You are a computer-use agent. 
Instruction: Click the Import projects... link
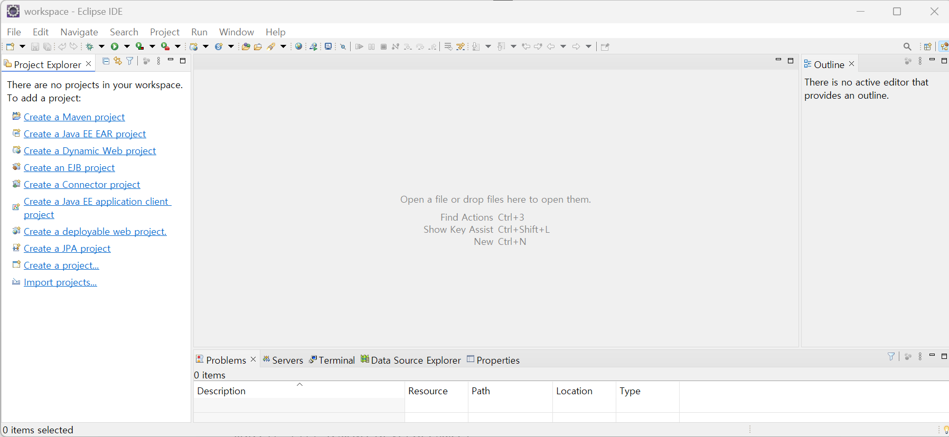coord(60,282)
